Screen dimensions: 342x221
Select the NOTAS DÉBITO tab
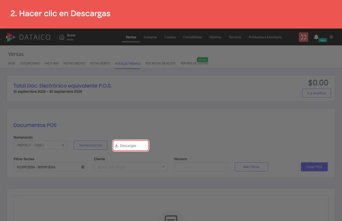pyautogui.click(x=100, y=63)
